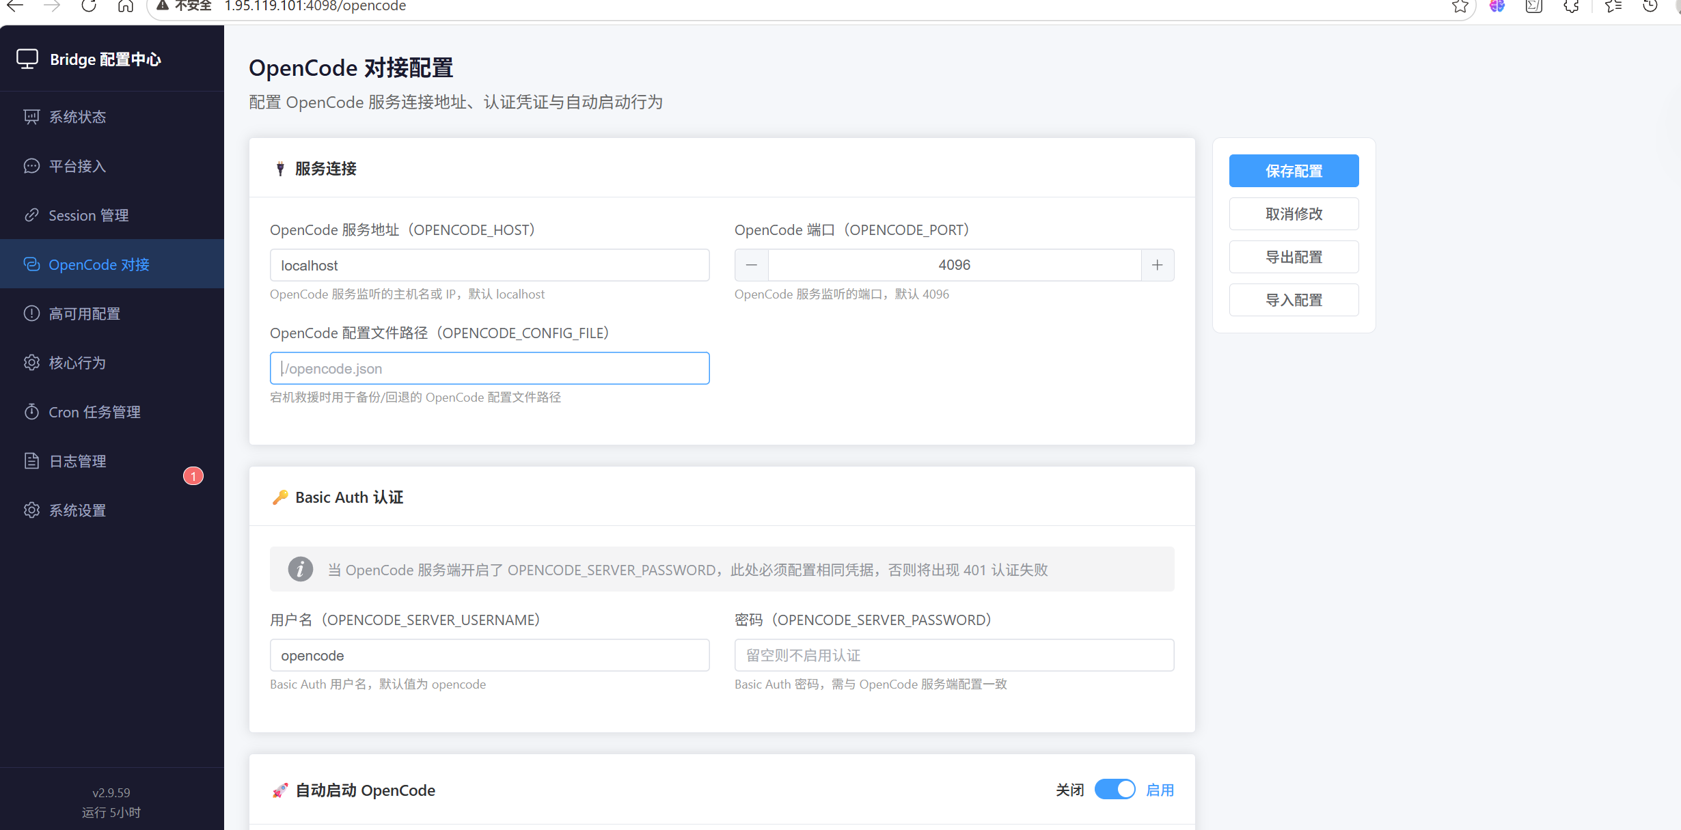Viewport: 1681px width, 830px height.
Task: Select OpenCode 对接 menu item
Action: 112,264
